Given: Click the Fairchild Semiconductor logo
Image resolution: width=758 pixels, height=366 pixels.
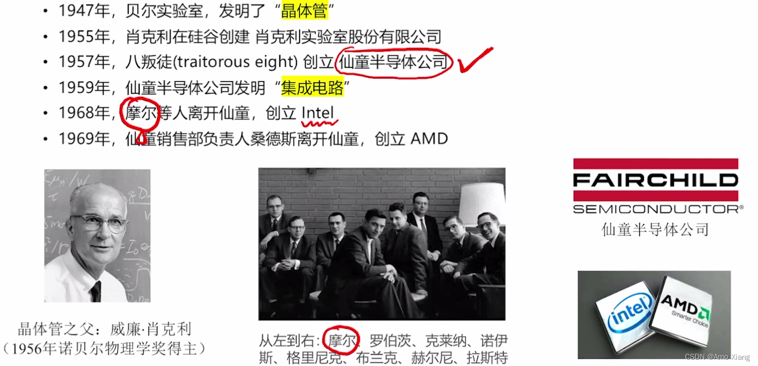Looking at the screenshot, I should pos(655,186).
